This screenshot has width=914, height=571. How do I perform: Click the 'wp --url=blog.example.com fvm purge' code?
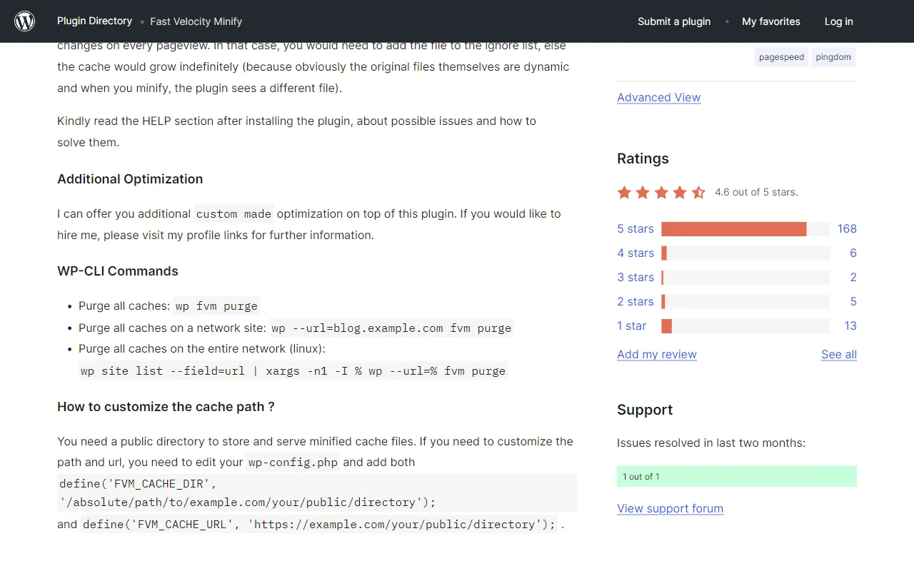(391, 328)
